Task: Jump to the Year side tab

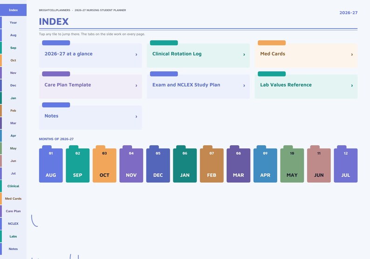Action: [x=13, y=22]
